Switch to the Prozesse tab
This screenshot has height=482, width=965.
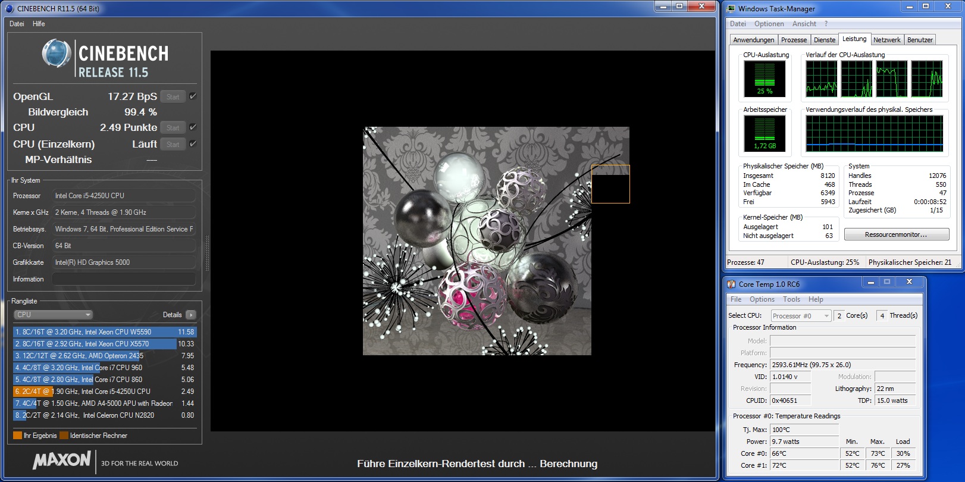pyautogui.click(x=794, y=40)
